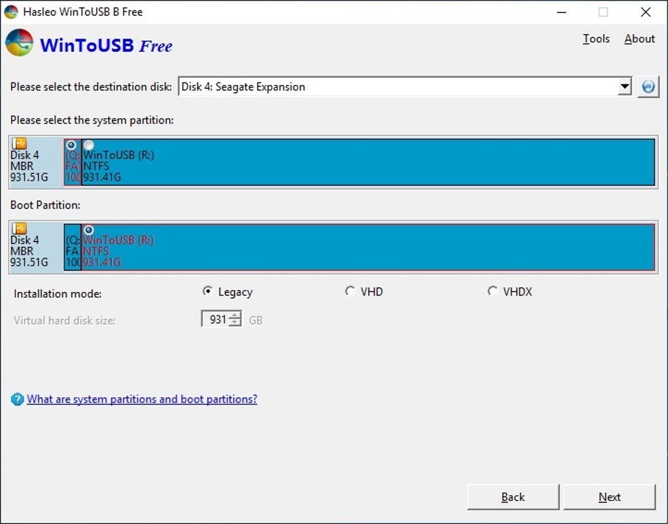Click the help question mark icon
668x524 pixels.
coord(17,399)
